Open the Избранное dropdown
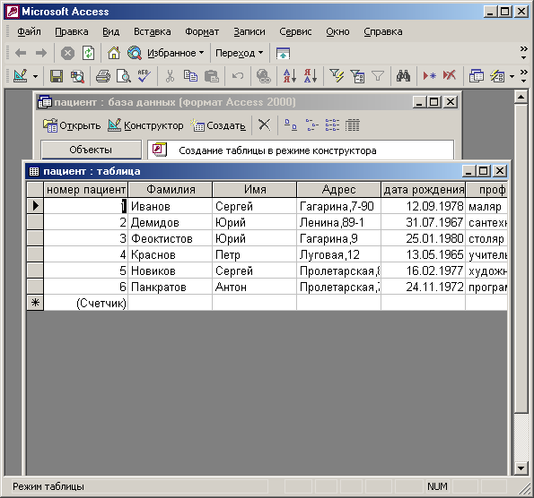 175,53
